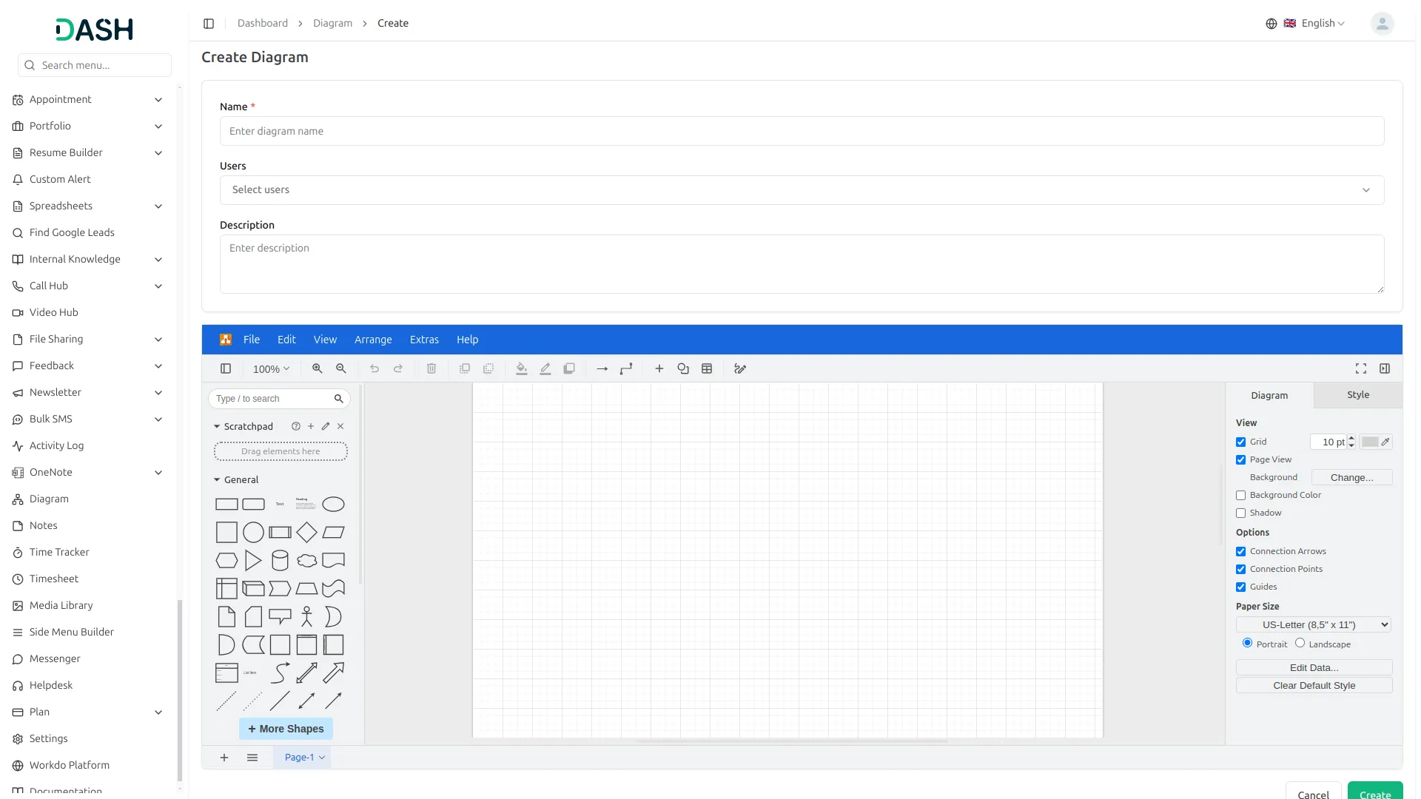
Task: Click the Delete icon in the diagram toolbar
Action: point(431,368)
